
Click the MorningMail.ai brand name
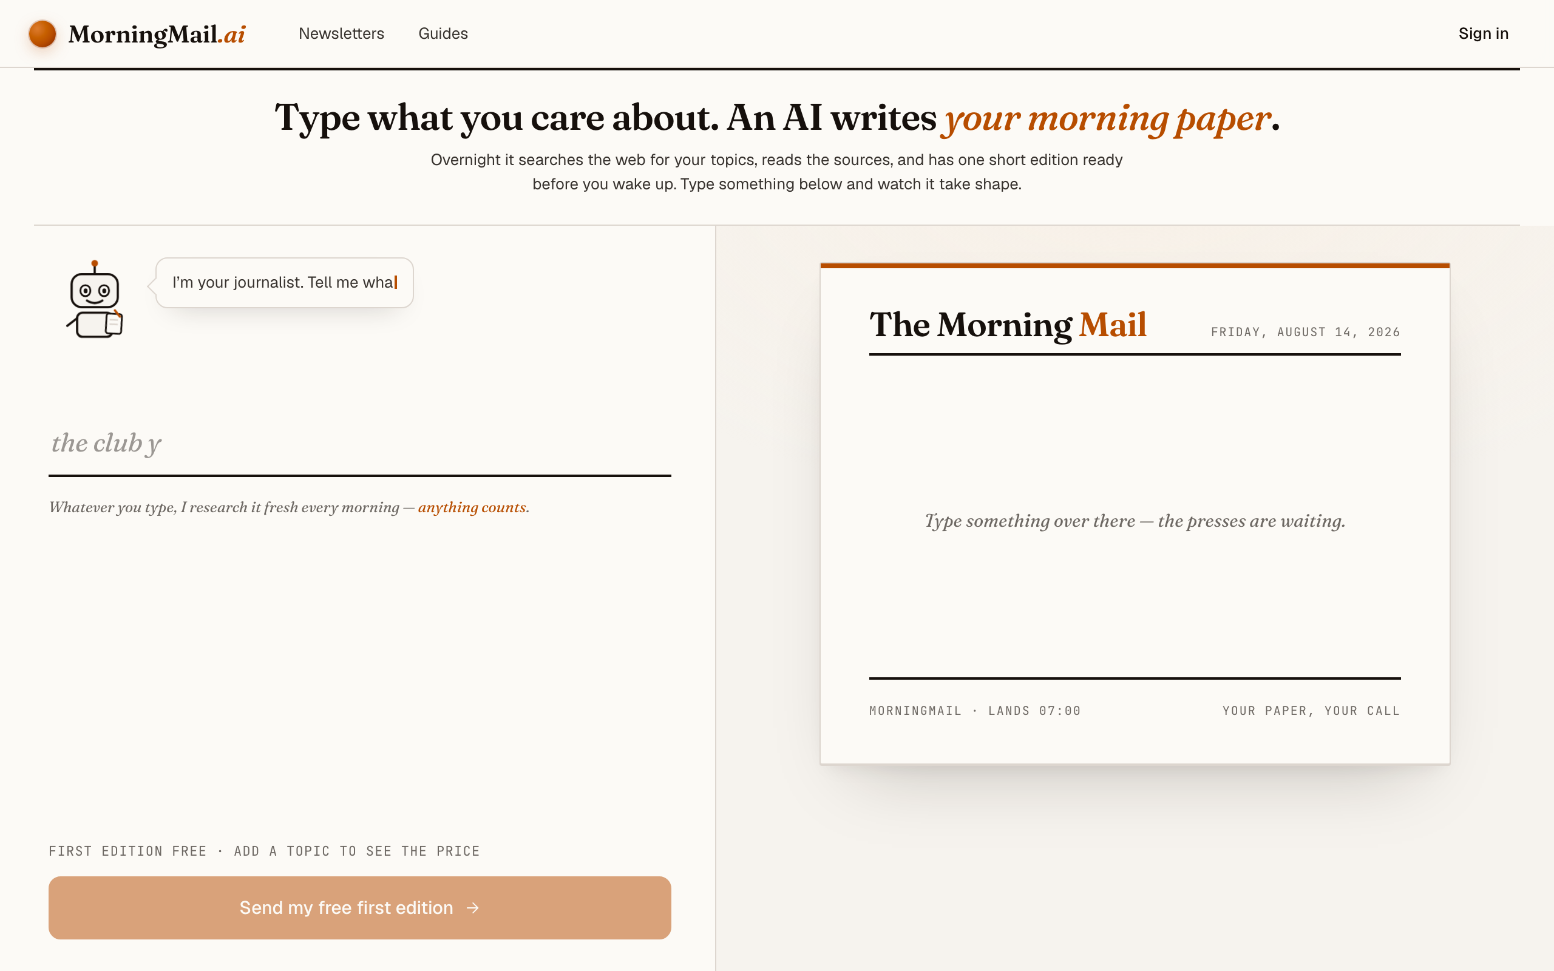point(157,34)
